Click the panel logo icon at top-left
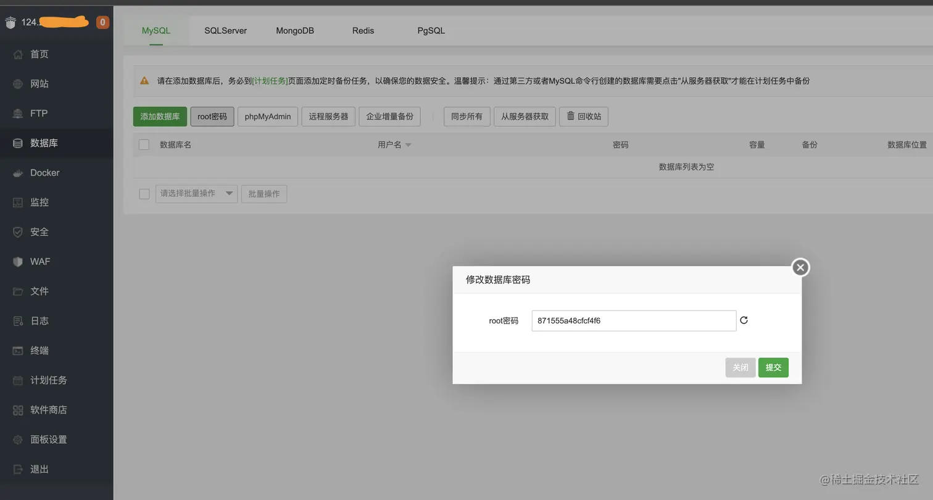Image resolution: width=933 pixels, height=500 pixels. (x=10, y=23)
